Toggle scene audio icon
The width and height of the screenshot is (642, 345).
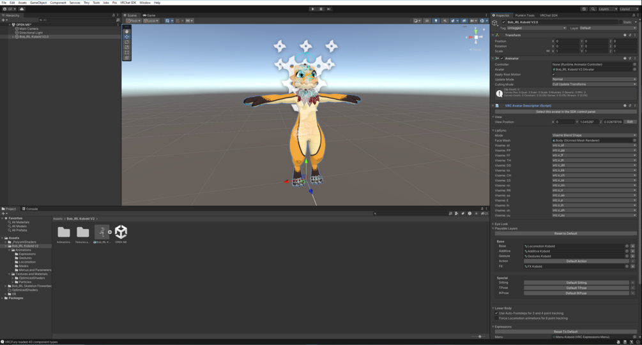[x=445, y=21]
